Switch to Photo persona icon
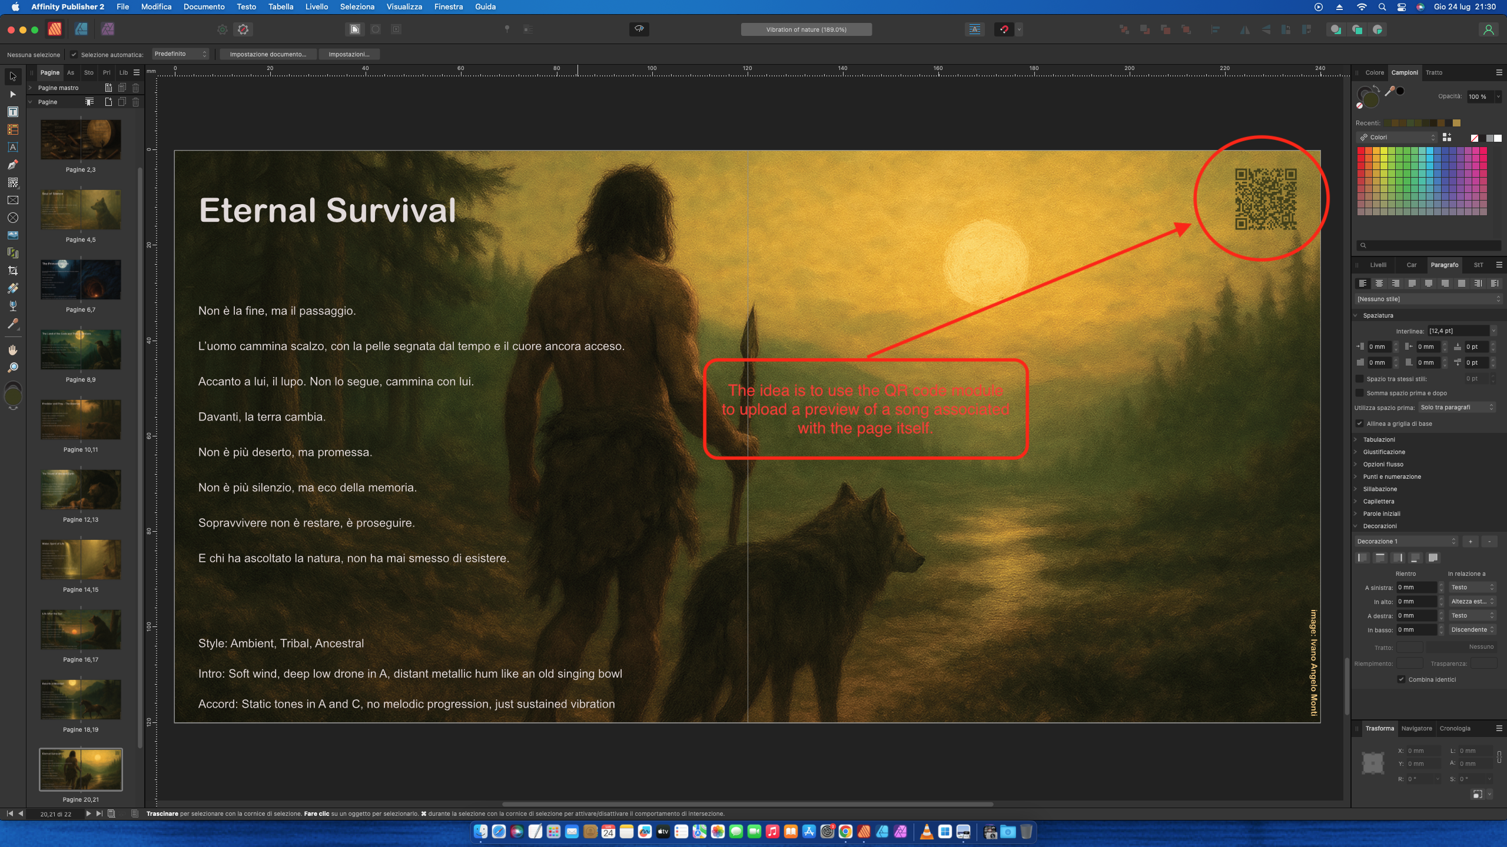Screen dimensions: 1507x847 108,29
